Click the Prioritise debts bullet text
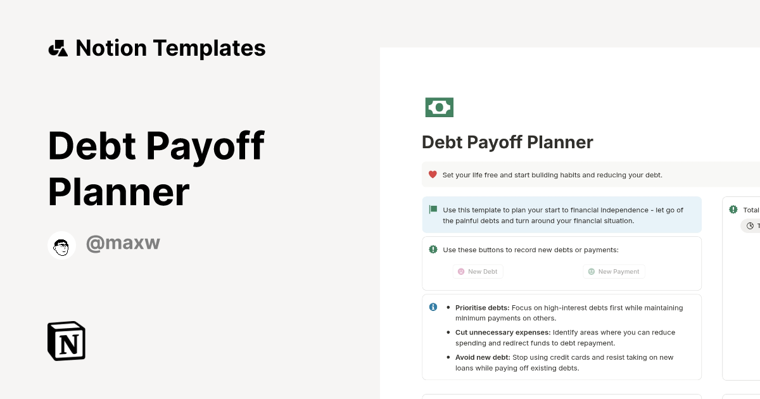Viewport: 760px width, 399px height. coord(568,313)
